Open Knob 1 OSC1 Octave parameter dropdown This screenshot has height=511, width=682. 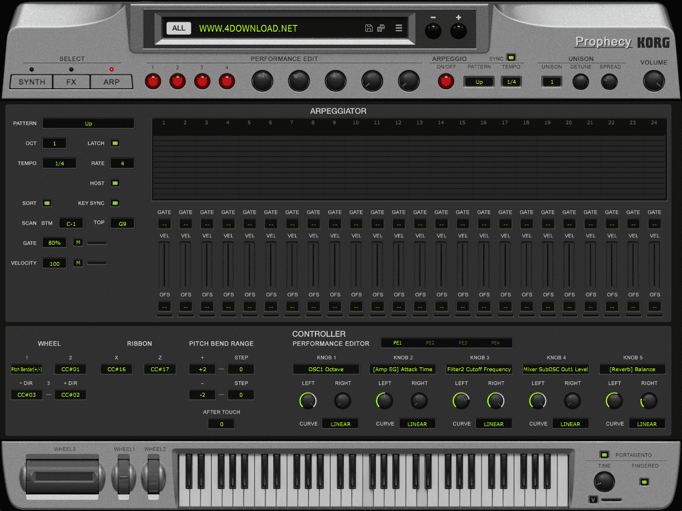point(326,369)
